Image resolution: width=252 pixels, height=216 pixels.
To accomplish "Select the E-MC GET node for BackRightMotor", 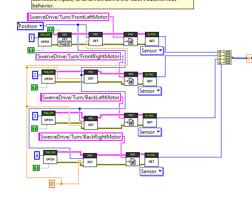I will pos(152,160).
